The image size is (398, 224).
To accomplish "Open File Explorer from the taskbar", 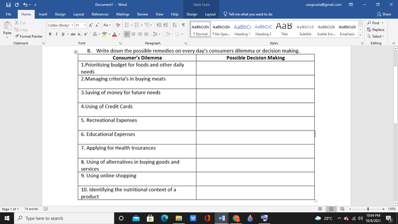I will tap(179, 218).
